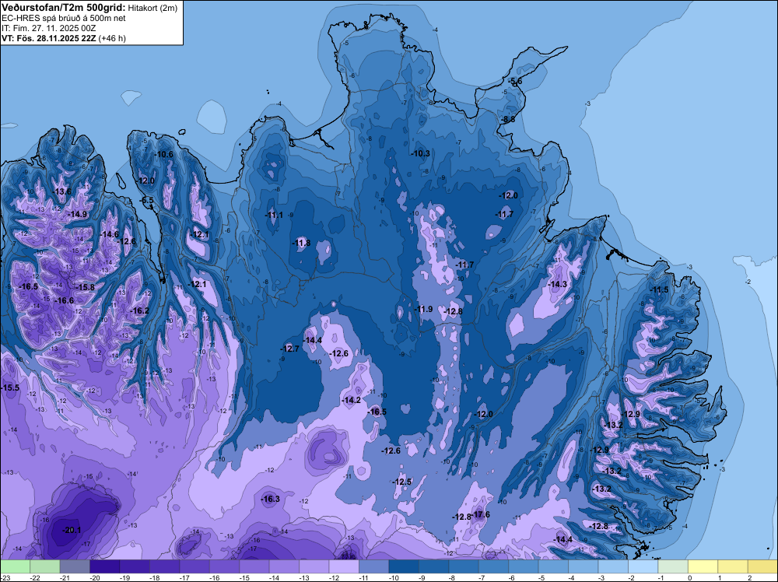Viewport: 778px width, 582px height.
Task: Select the pale lilac legend swatch between -12 and -11
Action: pyautogui.click(x=344, y=566)
